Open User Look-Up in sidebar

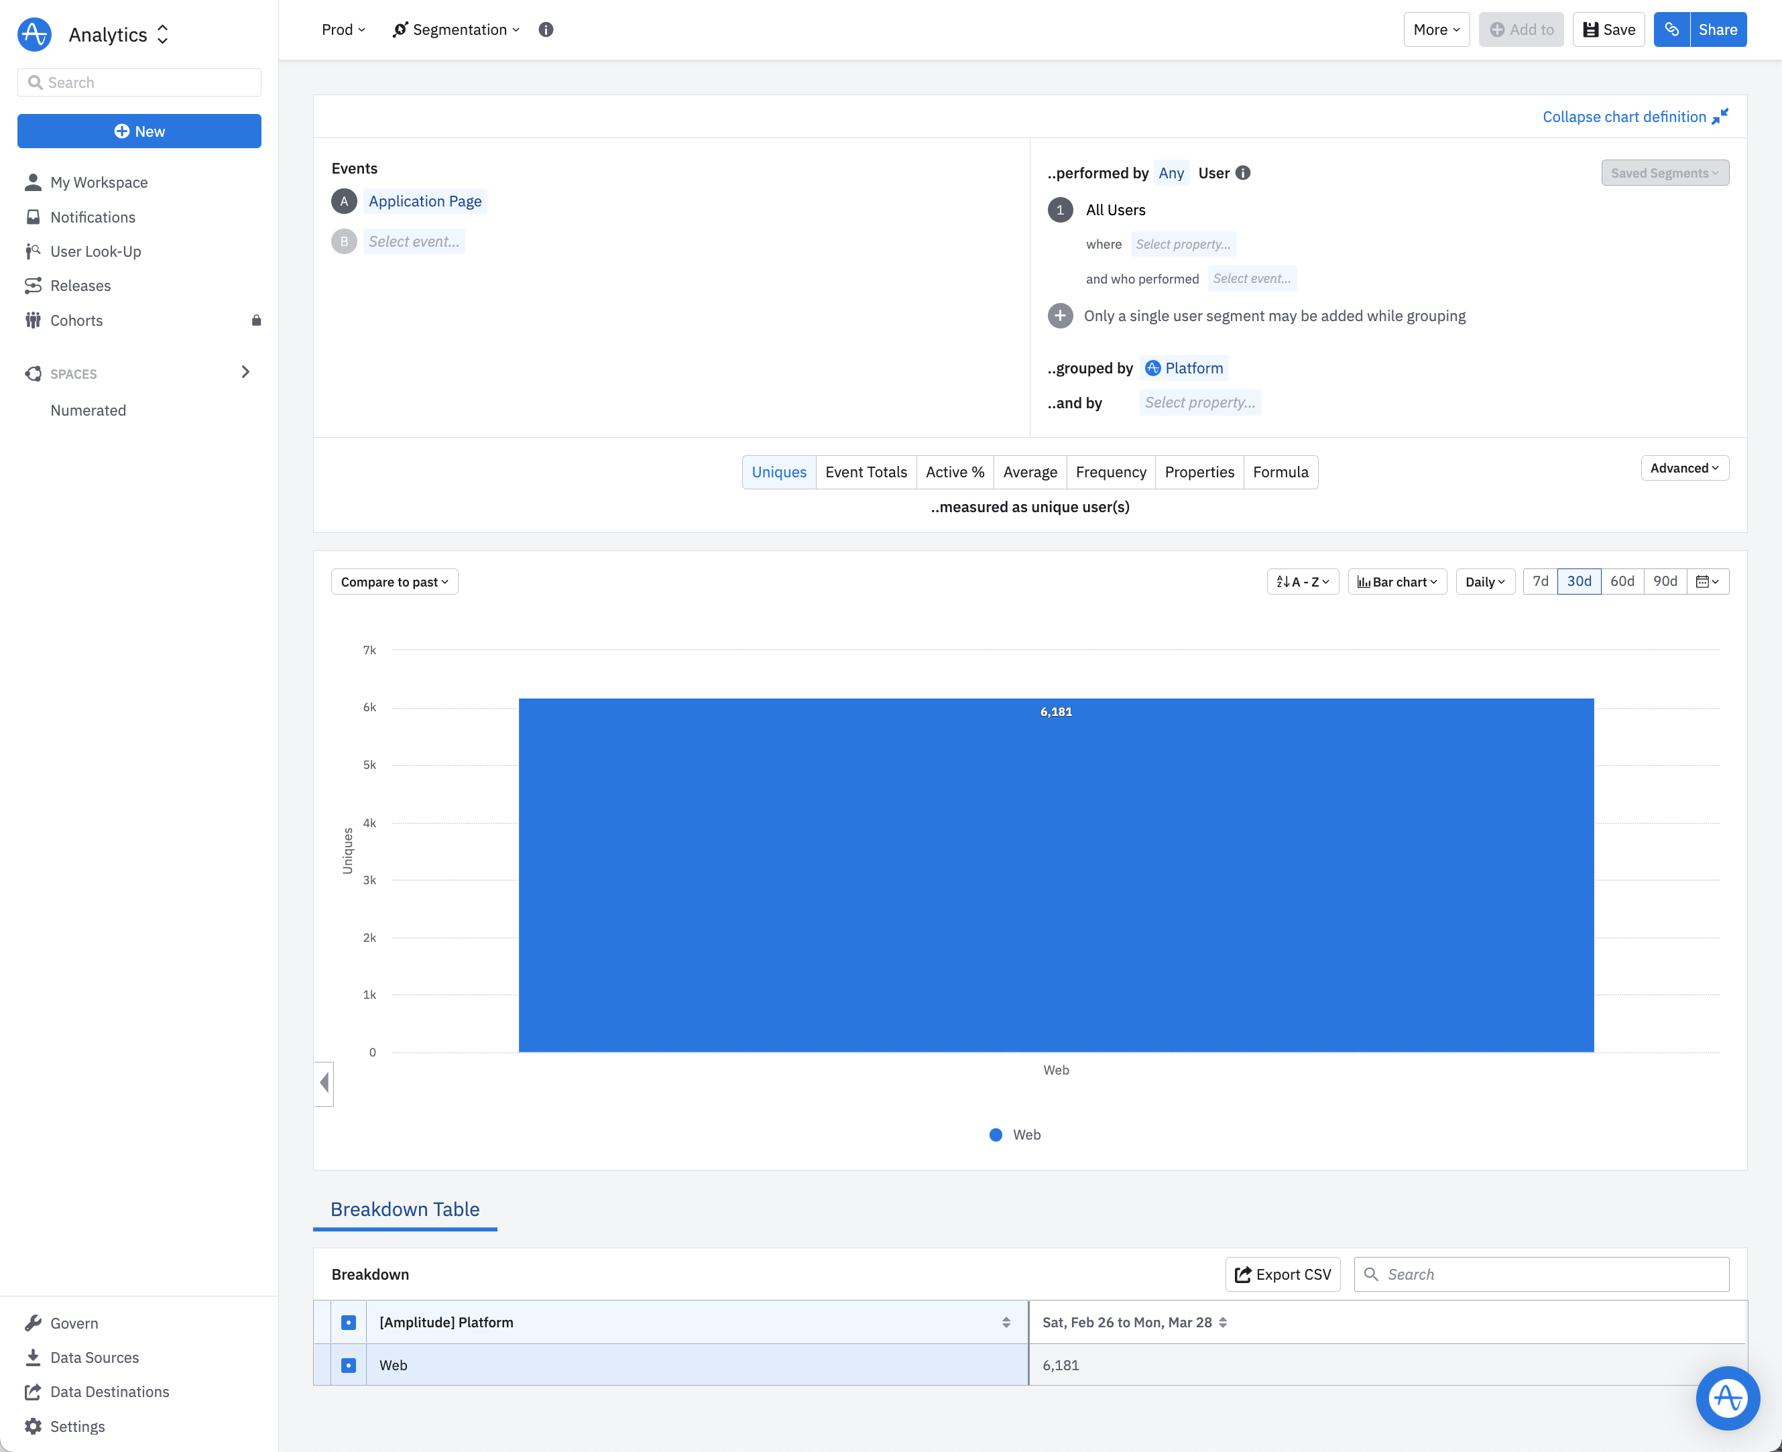point(95,252)
